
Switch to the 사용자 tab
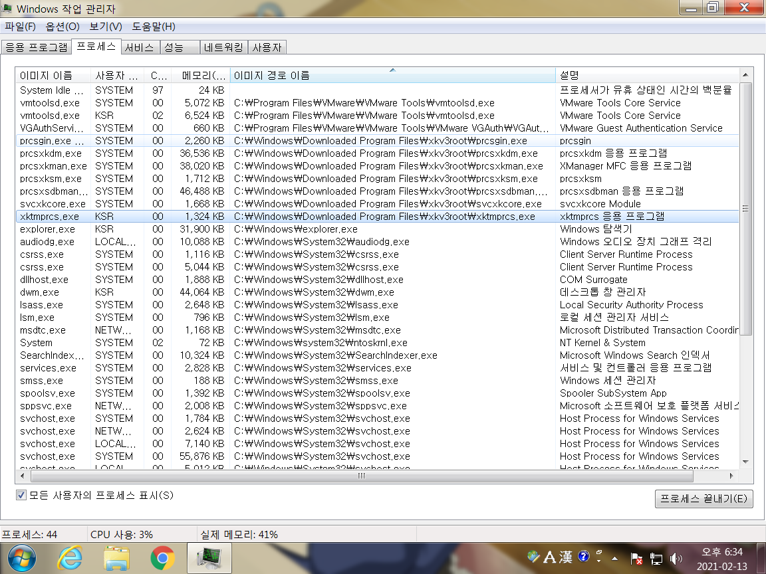click(267, 47)
